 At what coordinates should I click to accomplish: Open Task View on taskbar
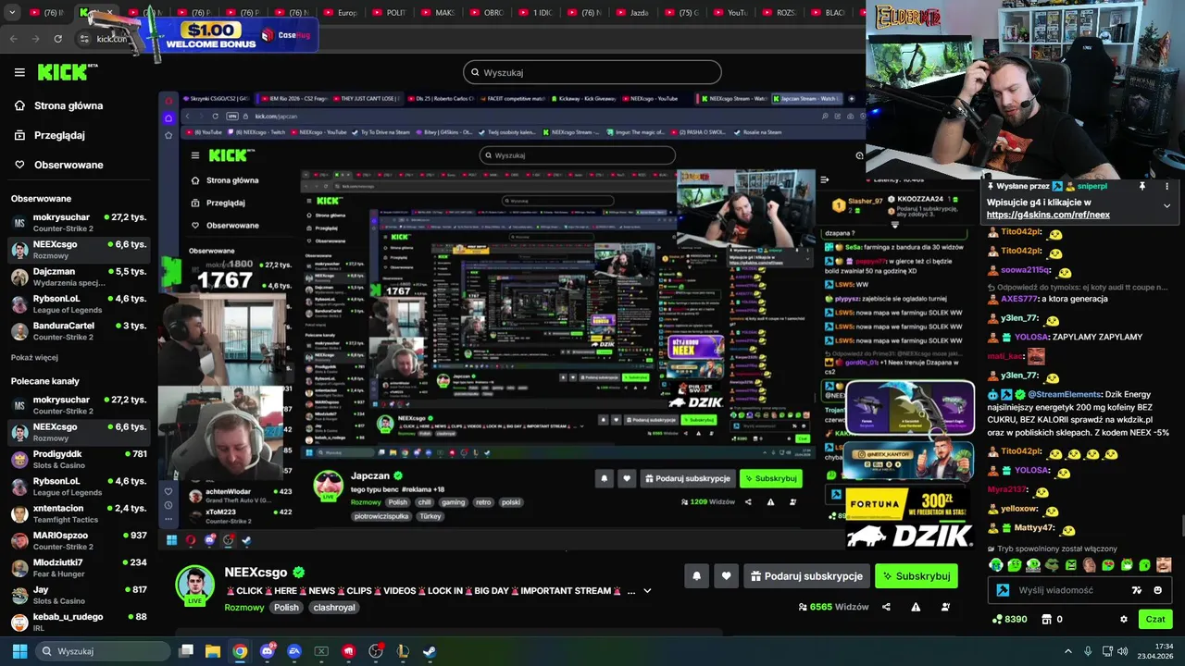(x=186, y=651)
